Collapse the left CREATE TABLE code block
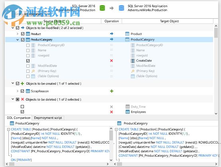Screen dimensions: 221x167 click(9, 130)
